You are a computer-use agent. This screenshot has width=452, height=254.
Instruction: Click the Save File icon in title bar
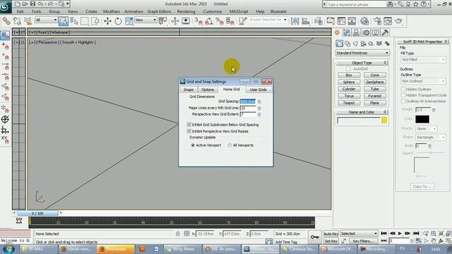pos(32,4)
